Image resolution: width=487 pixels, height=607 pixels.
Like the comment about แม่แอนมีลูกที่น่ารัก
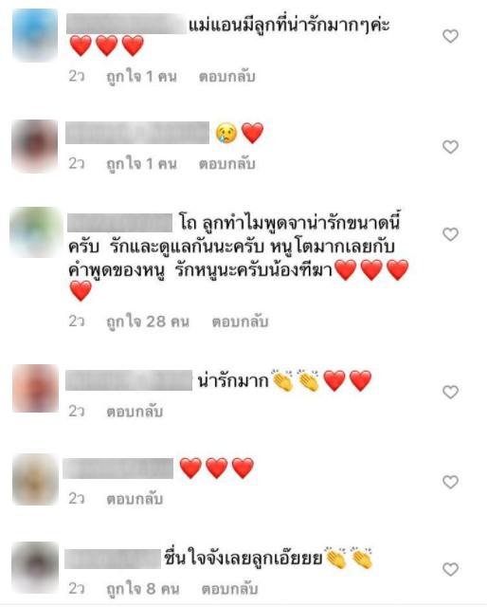click(x=450, y=36)
